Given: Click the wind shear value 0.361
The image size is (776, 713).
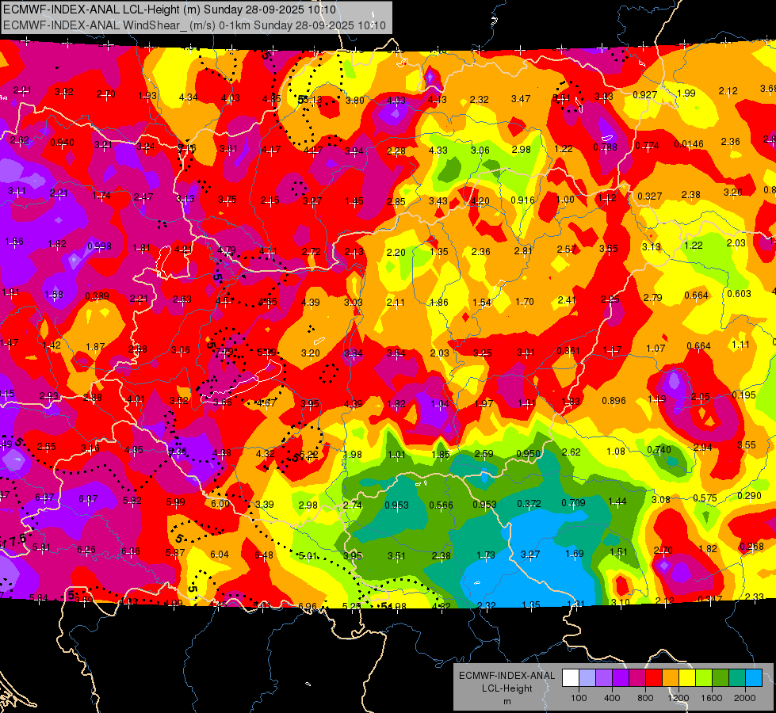Looking at the screenshot, I should click(568, 351).
